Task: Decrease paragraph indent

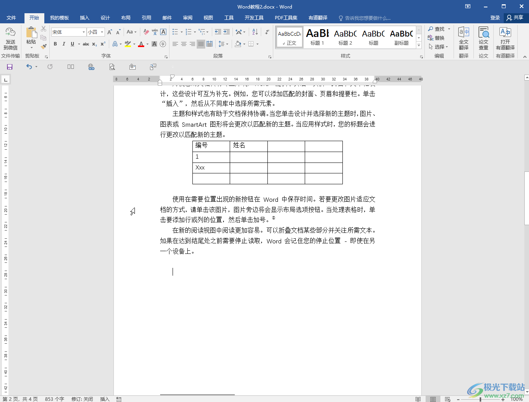Action: 218,32
